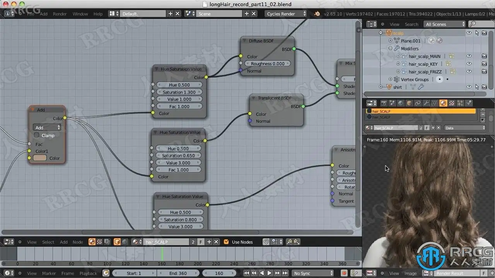
Task: Click the play animation button
Action: pos(270,273)
